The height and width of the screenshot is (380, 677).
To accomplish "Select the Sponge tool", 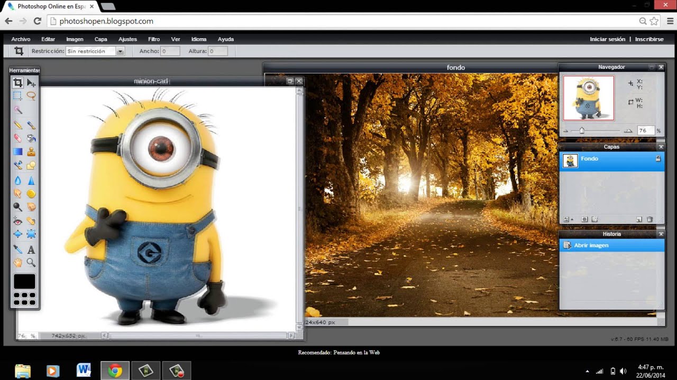I will coord(31,194).
